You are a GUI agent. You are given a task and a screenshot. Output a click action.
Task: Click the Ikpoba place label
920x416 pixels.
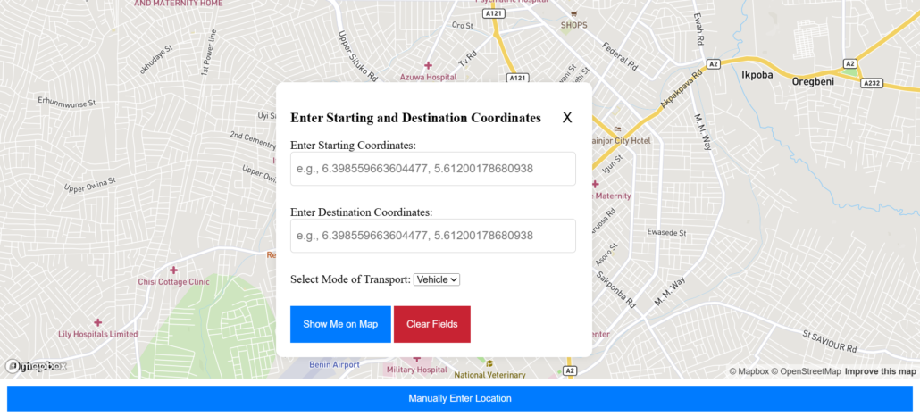coord(758,75)
